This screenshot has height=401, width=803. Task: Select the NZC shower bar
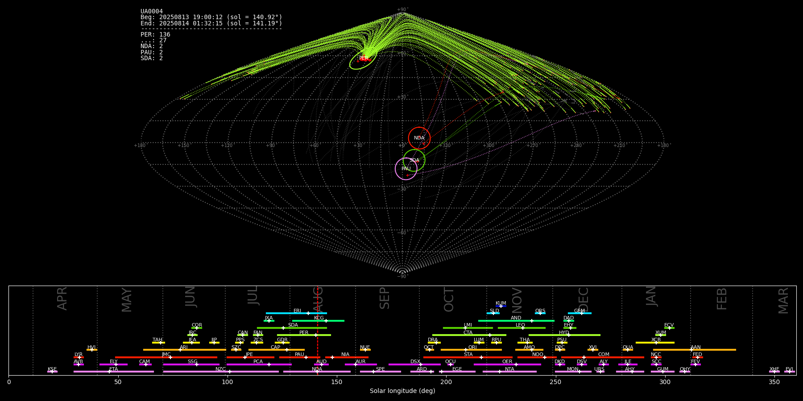coord(221,372)
